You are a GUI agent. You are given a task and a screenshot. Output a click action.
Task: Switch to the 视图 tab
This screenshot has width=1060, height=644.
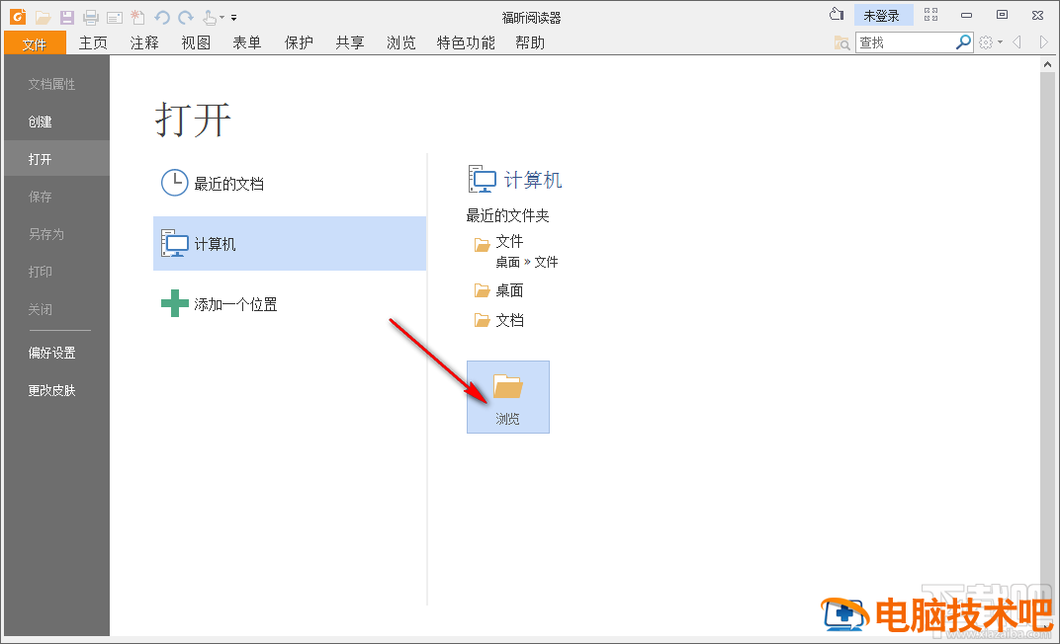coord(196,43)
